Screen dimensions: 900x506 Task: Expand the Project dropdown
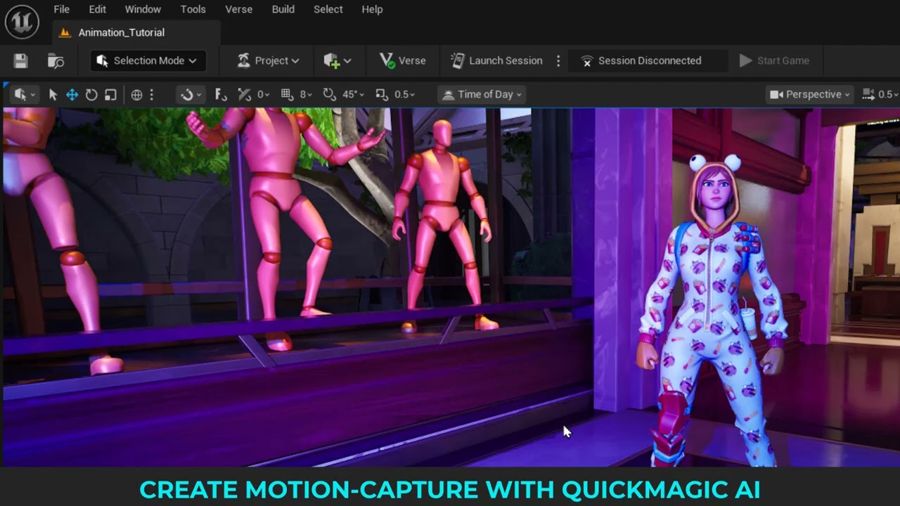click(x=268, y=61)
